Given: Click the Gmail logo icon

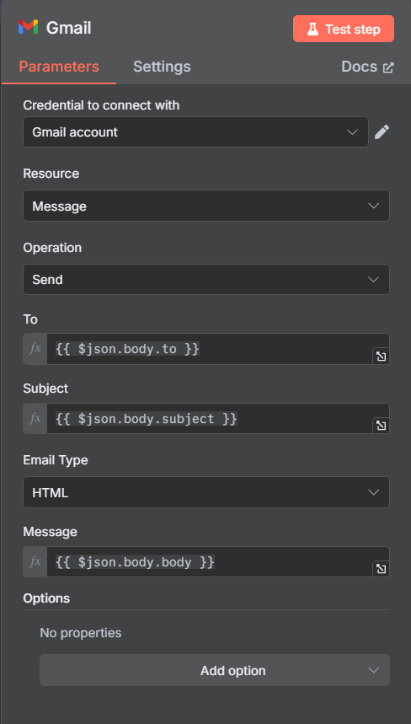Looking at the screenshot, I should 28,27.
